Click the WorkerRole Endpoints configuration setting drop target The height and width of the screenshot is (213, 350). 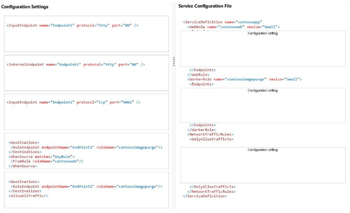(263, 105)
